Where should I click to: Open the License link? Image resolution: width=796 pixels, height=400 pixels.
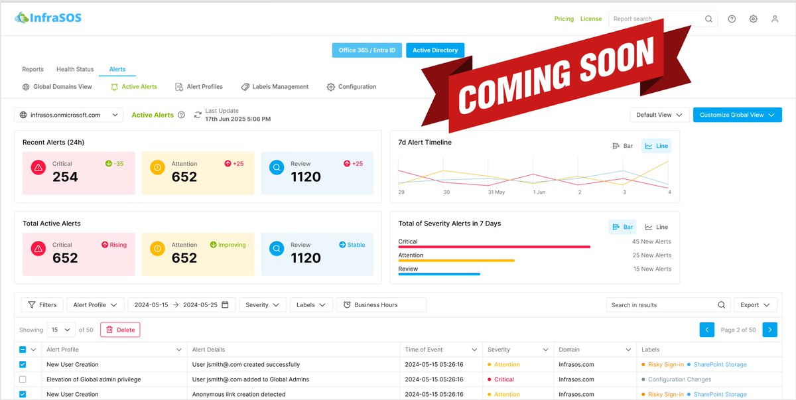[x=591, y=19]
